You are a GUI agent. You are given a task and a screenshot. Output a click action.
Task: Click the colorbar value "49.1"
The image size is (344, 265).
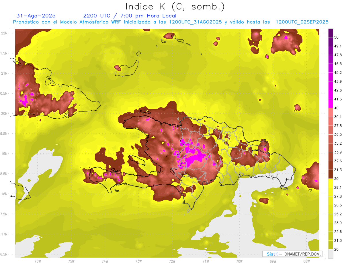[338, 46]
